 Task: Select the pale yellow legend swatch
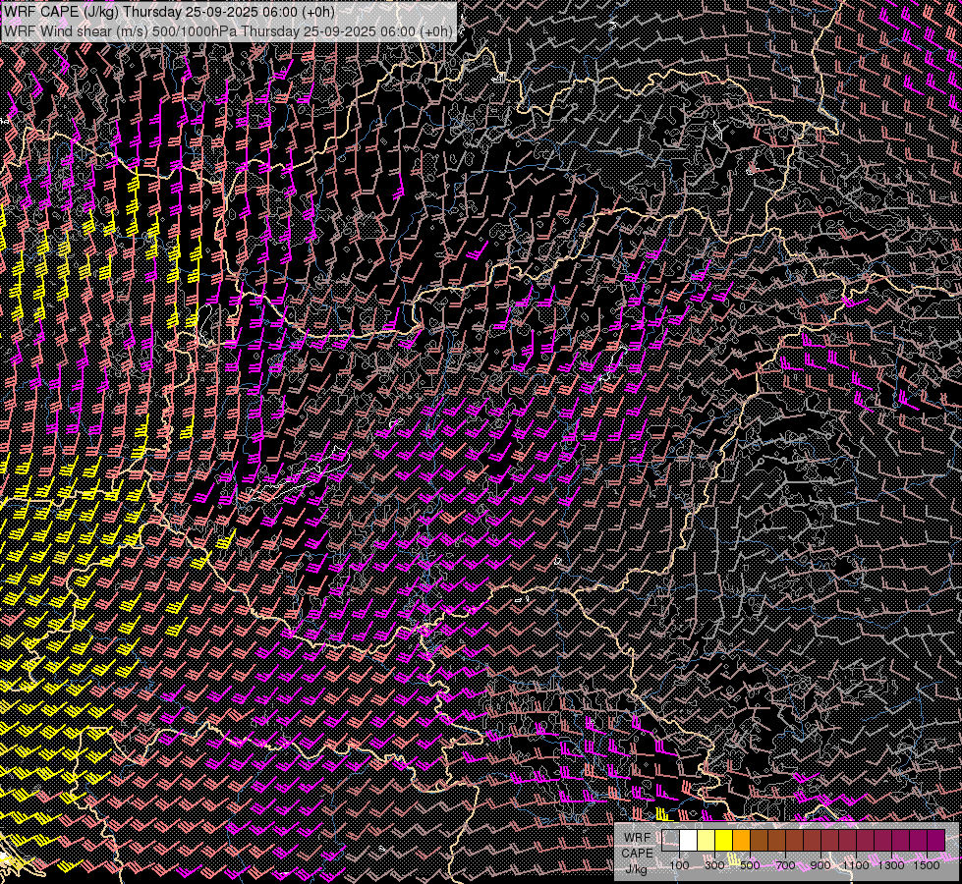tap(706, 840)
